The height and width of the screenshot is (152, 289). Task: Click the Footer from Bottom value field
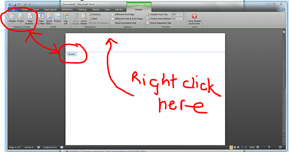point(177,19)
